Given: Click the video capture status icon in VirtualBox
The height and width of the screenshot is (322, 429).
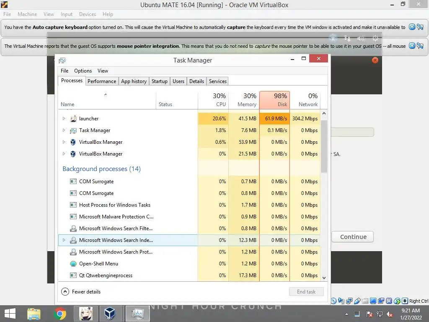Looking at the screenshot, I should (x=381, y=301).
